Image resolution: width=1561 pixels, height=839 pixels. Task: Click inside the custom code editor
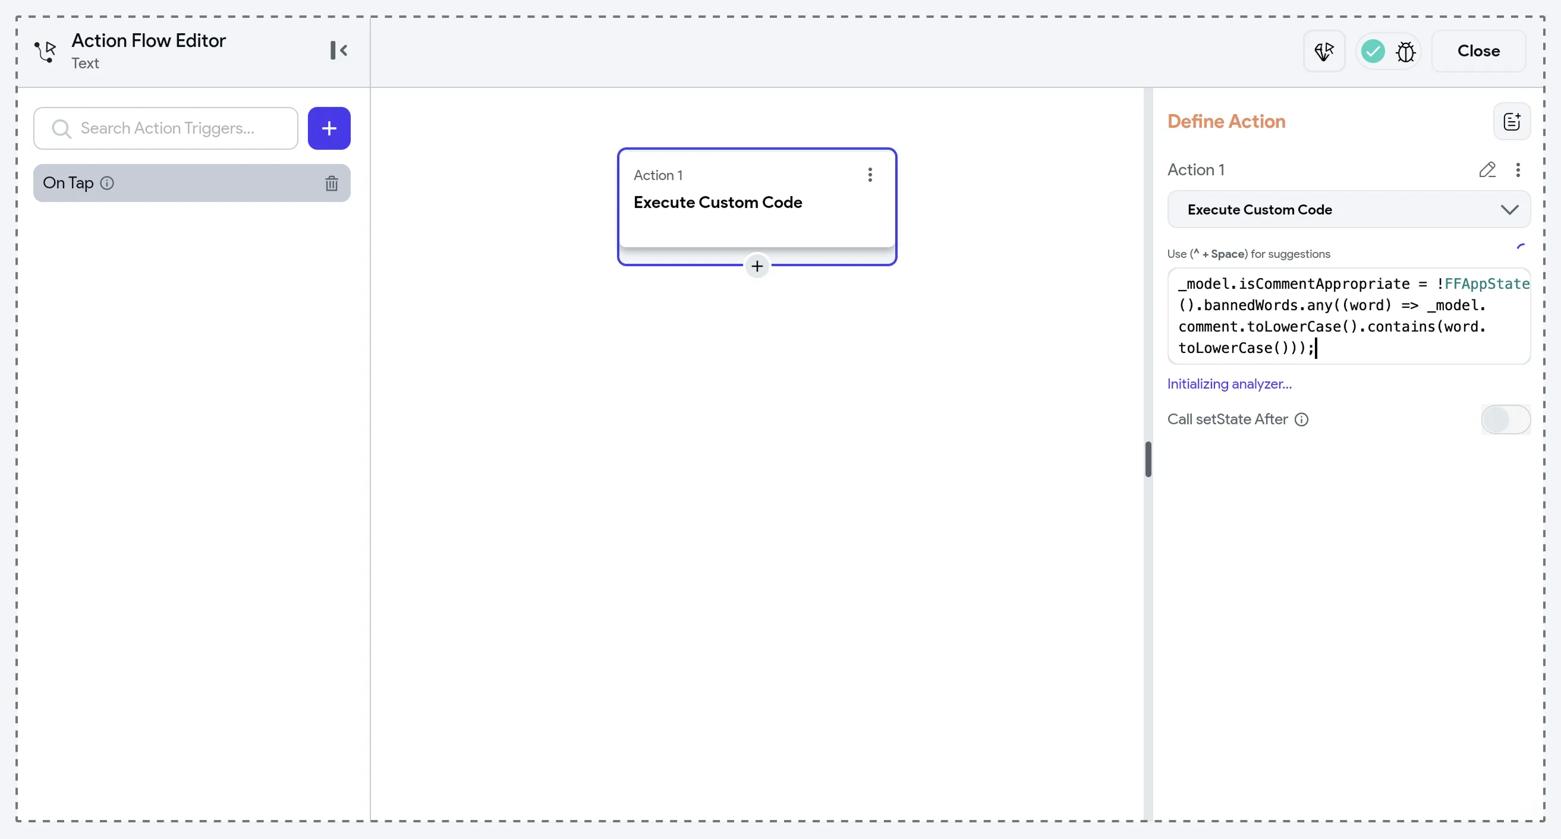pyautogui.click(x=1349, y=316)
